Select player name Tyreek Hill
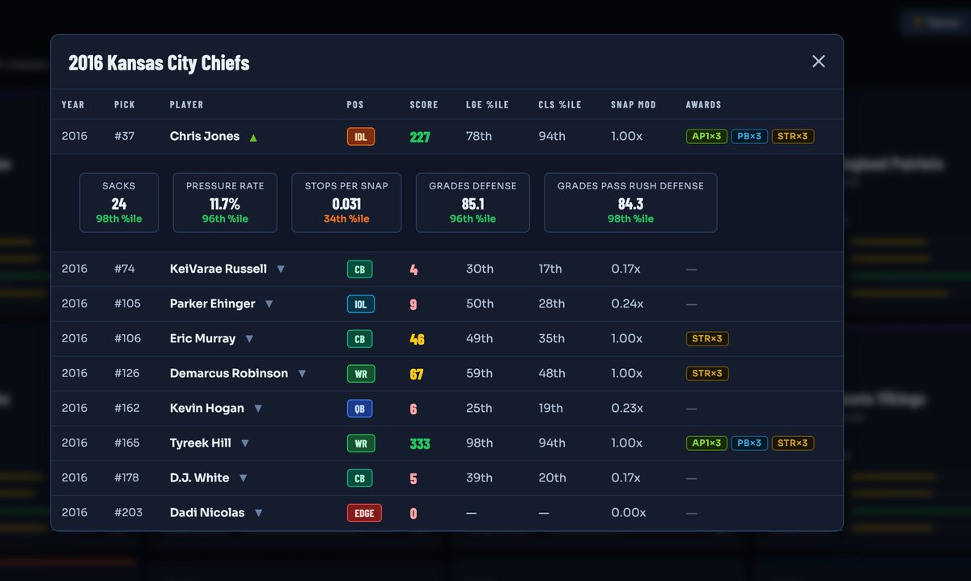Viewport: 971px width, 581px height. coord(201,443)
